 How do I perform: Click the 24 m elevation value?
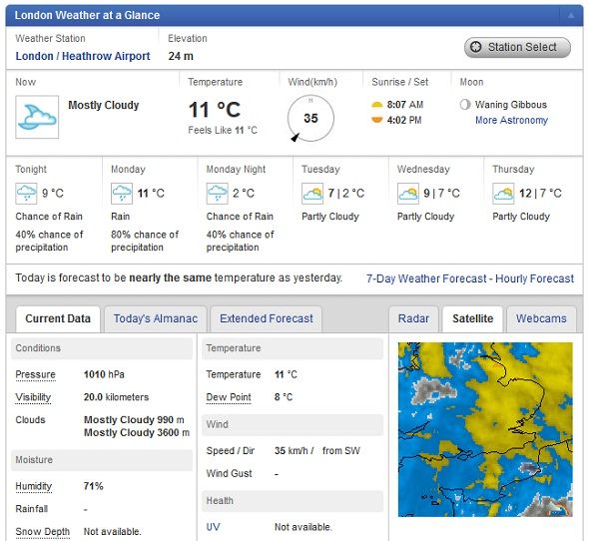tap(181, 56)
